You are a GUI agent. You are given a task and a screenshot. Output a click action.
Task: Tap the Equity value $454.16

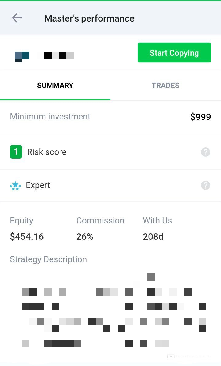pos(27,237)
